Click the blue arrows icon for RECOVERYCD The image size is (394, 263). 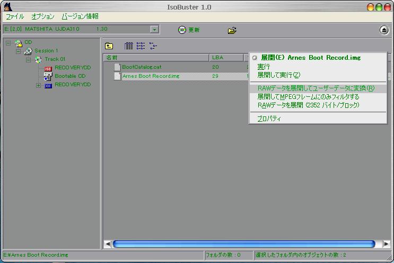point(48,86)
